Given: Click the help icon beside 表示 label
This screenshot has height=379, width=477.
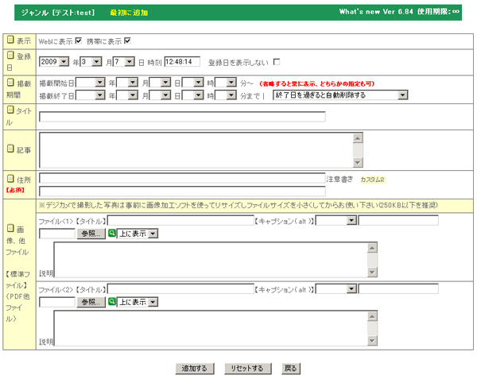Looking at the screenshot, I should pyautogui.click(x=10, y=40).
